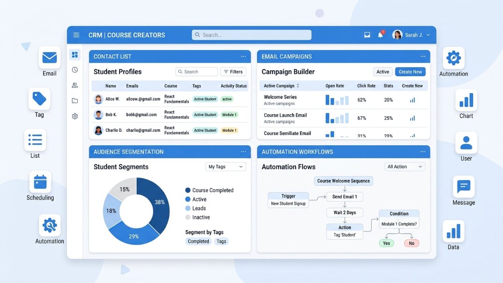The height and width of the screenshot is (283, 503).
Task: Open the inbox tray icon
Action: click(367, 35)
